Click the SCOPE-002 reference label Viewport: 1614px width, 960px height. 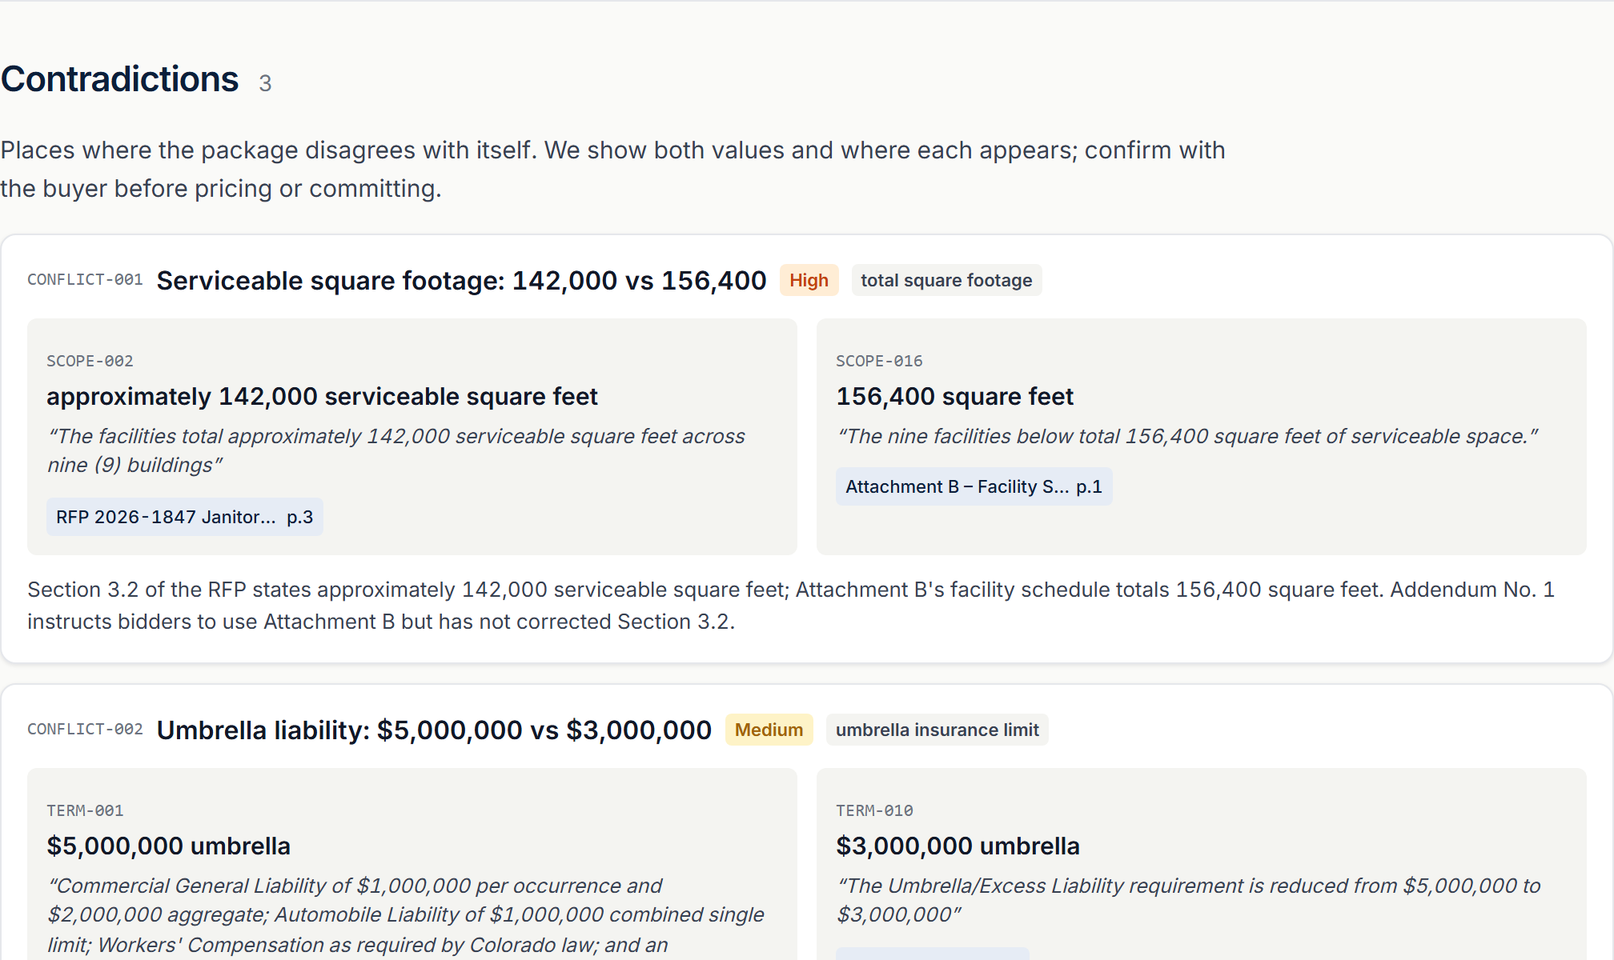pos(90,361)
